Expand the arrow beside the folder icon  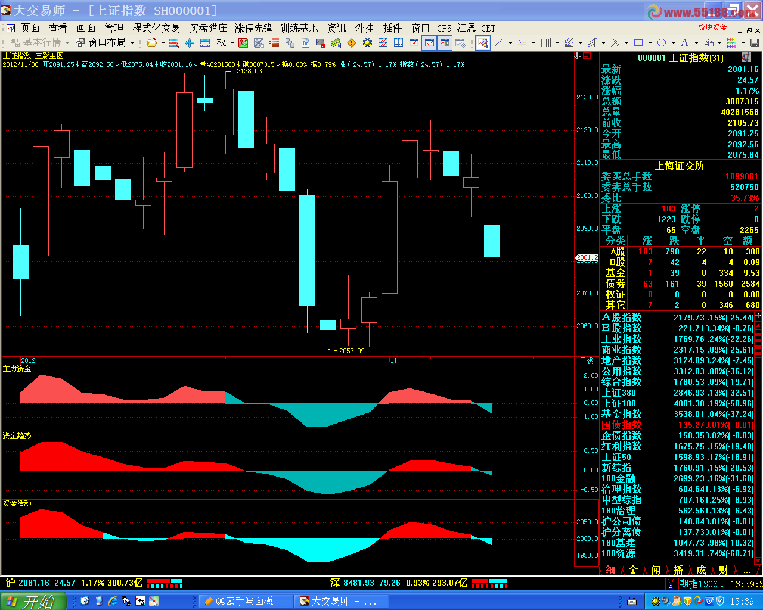163,43
